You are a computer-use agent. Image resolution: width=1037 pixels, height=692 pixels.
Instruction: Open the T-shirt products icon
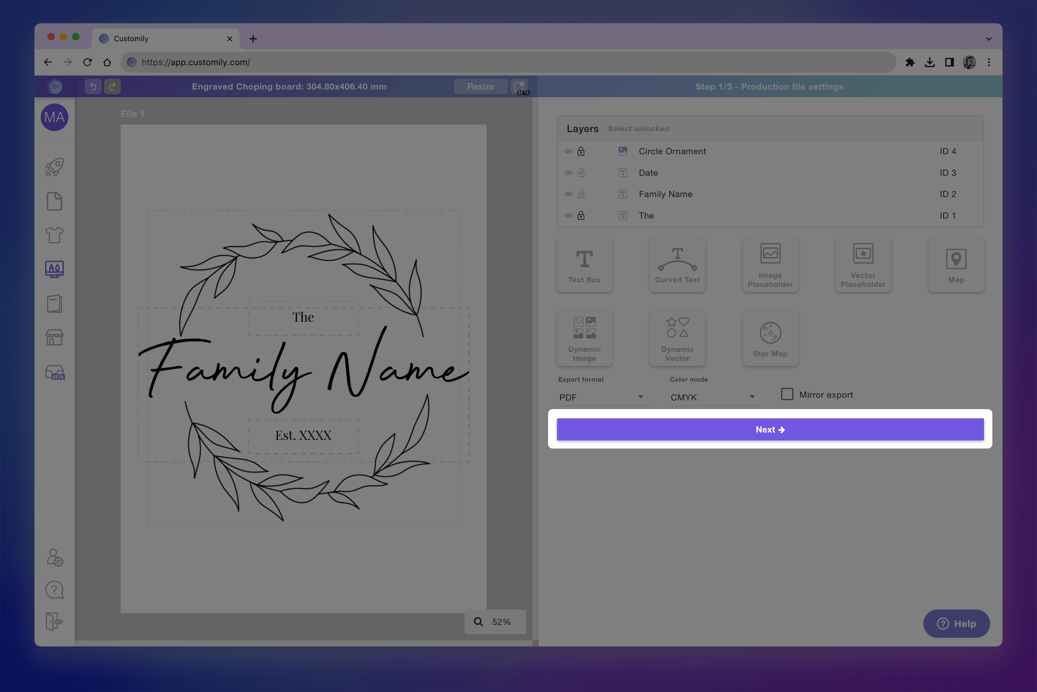(x=54, y=235)
